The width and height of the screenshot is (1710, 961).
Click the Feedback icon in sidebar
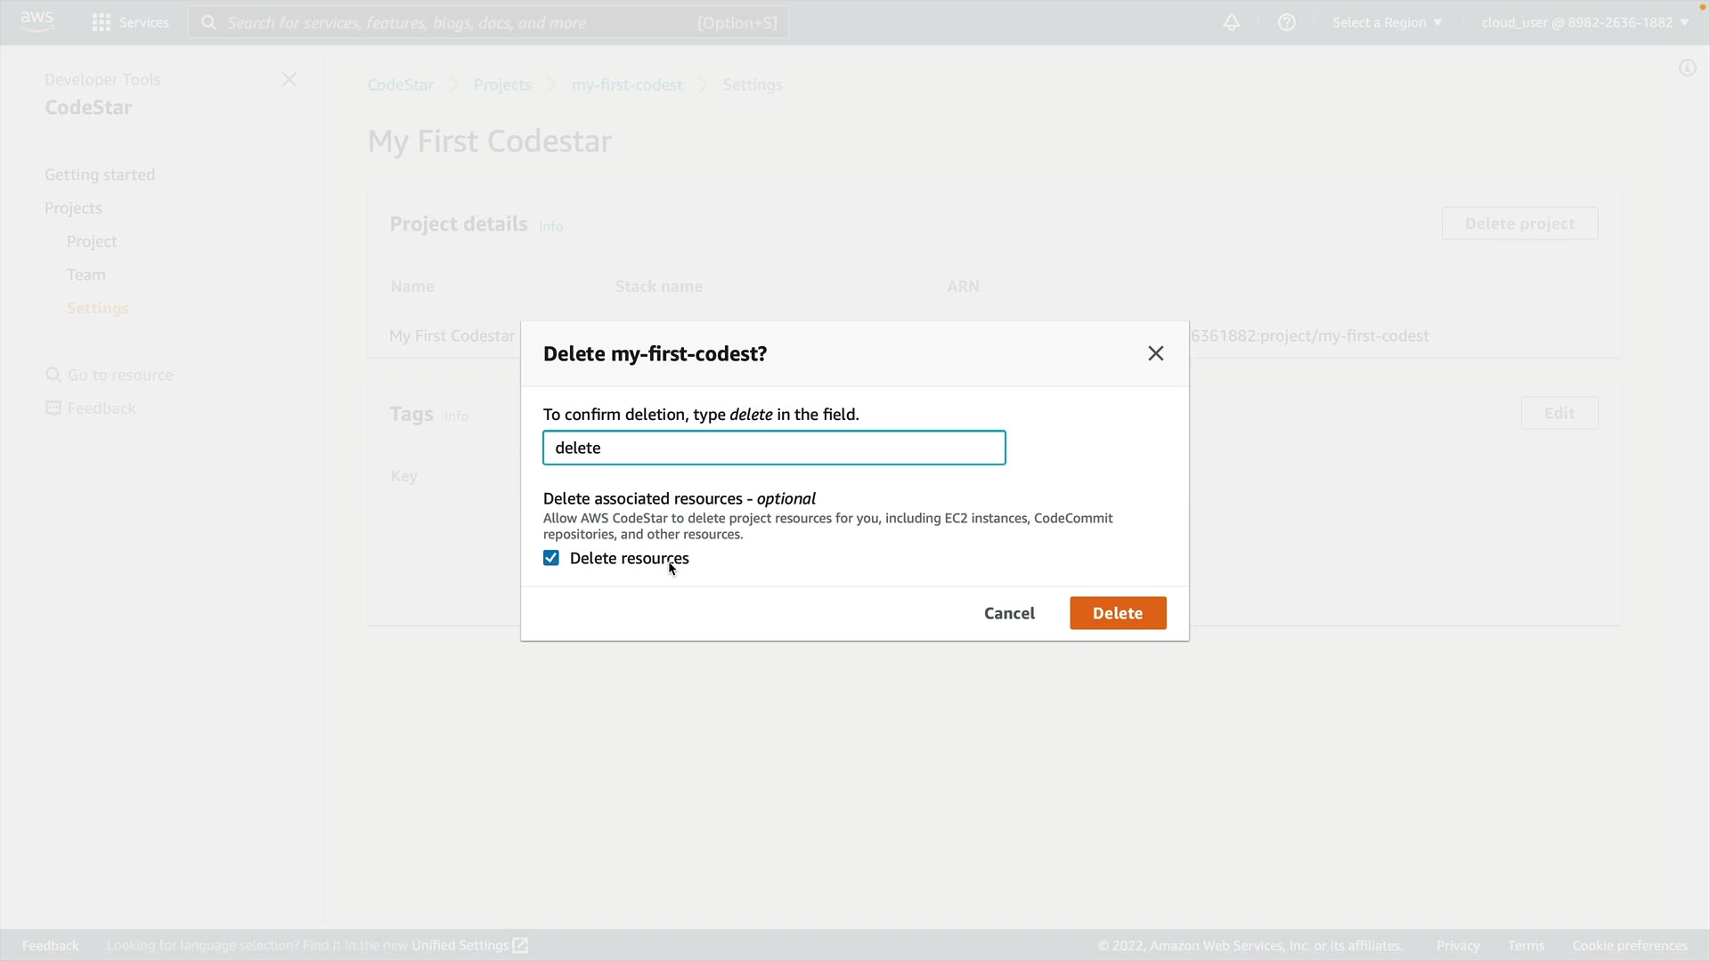tap(53, 408)
